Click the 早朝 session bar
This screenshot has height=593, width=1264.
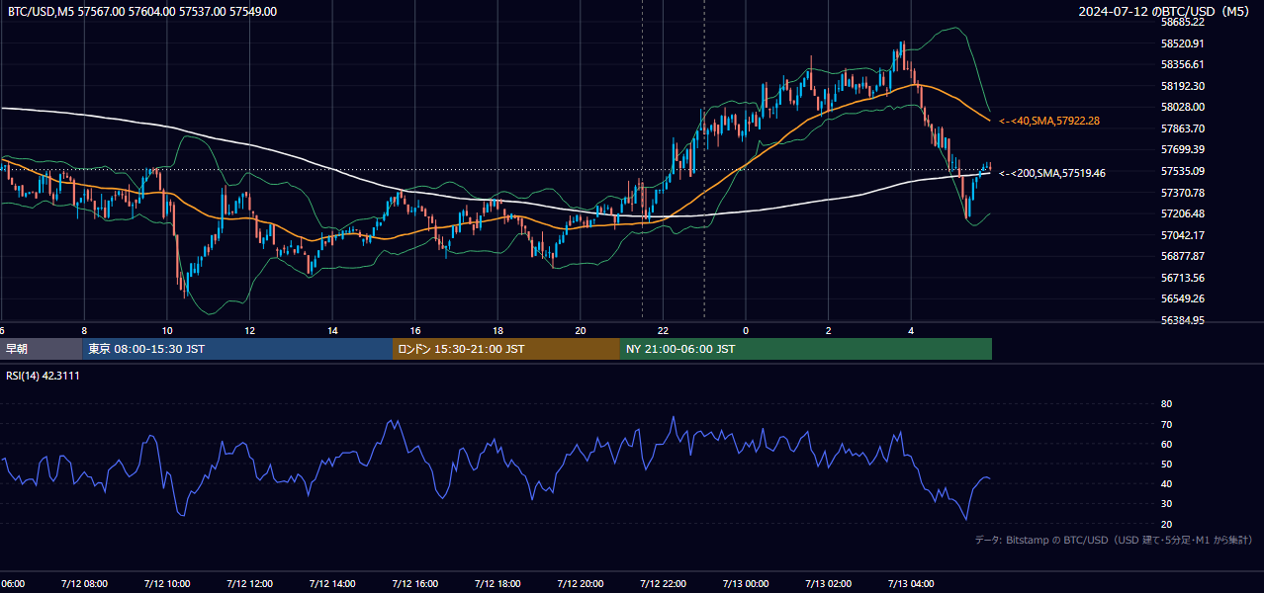pos(41,349)
